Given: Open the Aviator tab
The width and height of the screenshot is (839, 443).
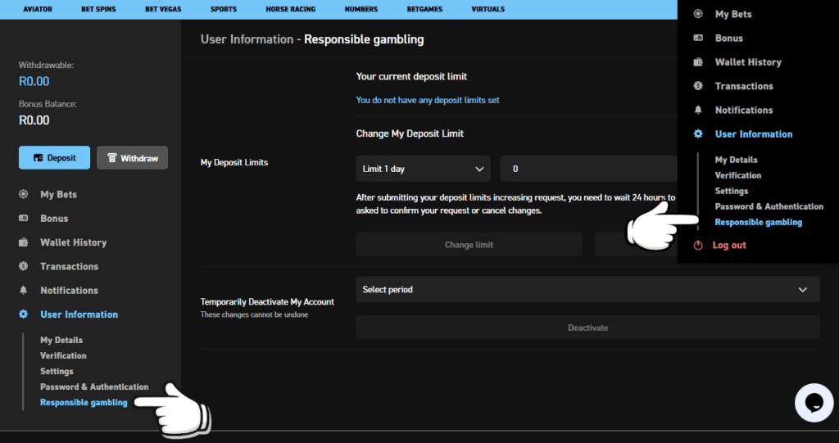Looking at the screenshot, I should point(38,9).
